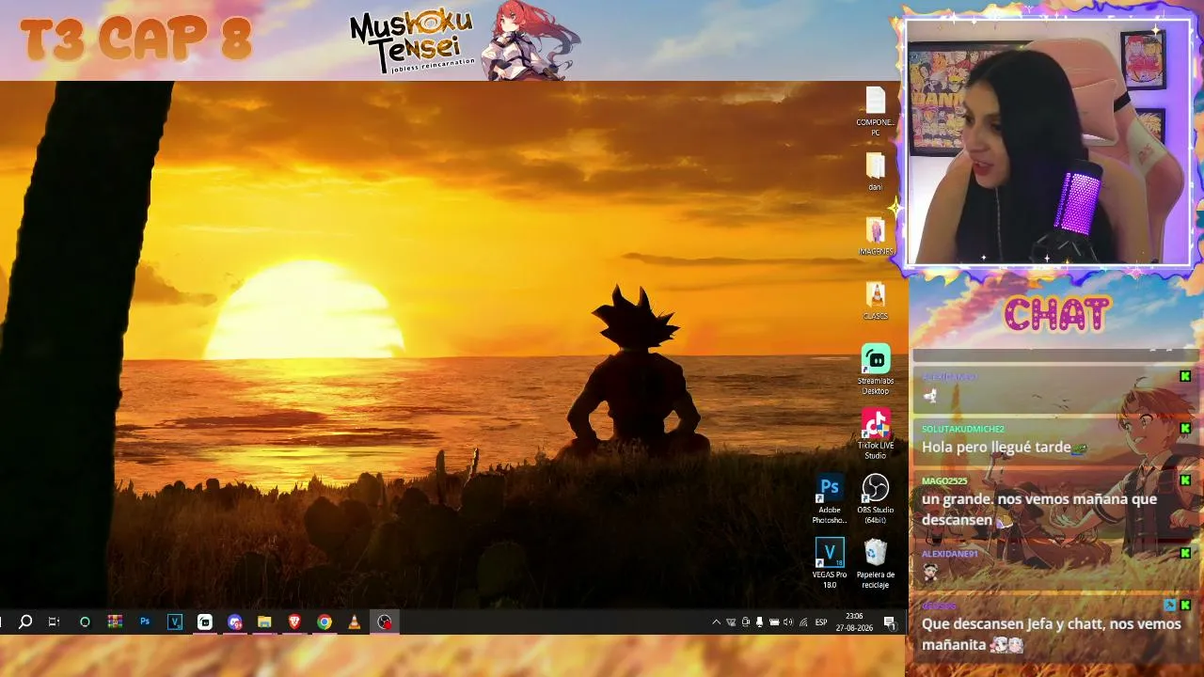Select OBS Studio (64bit) desktop shortcut

click(x=876, y=499)
